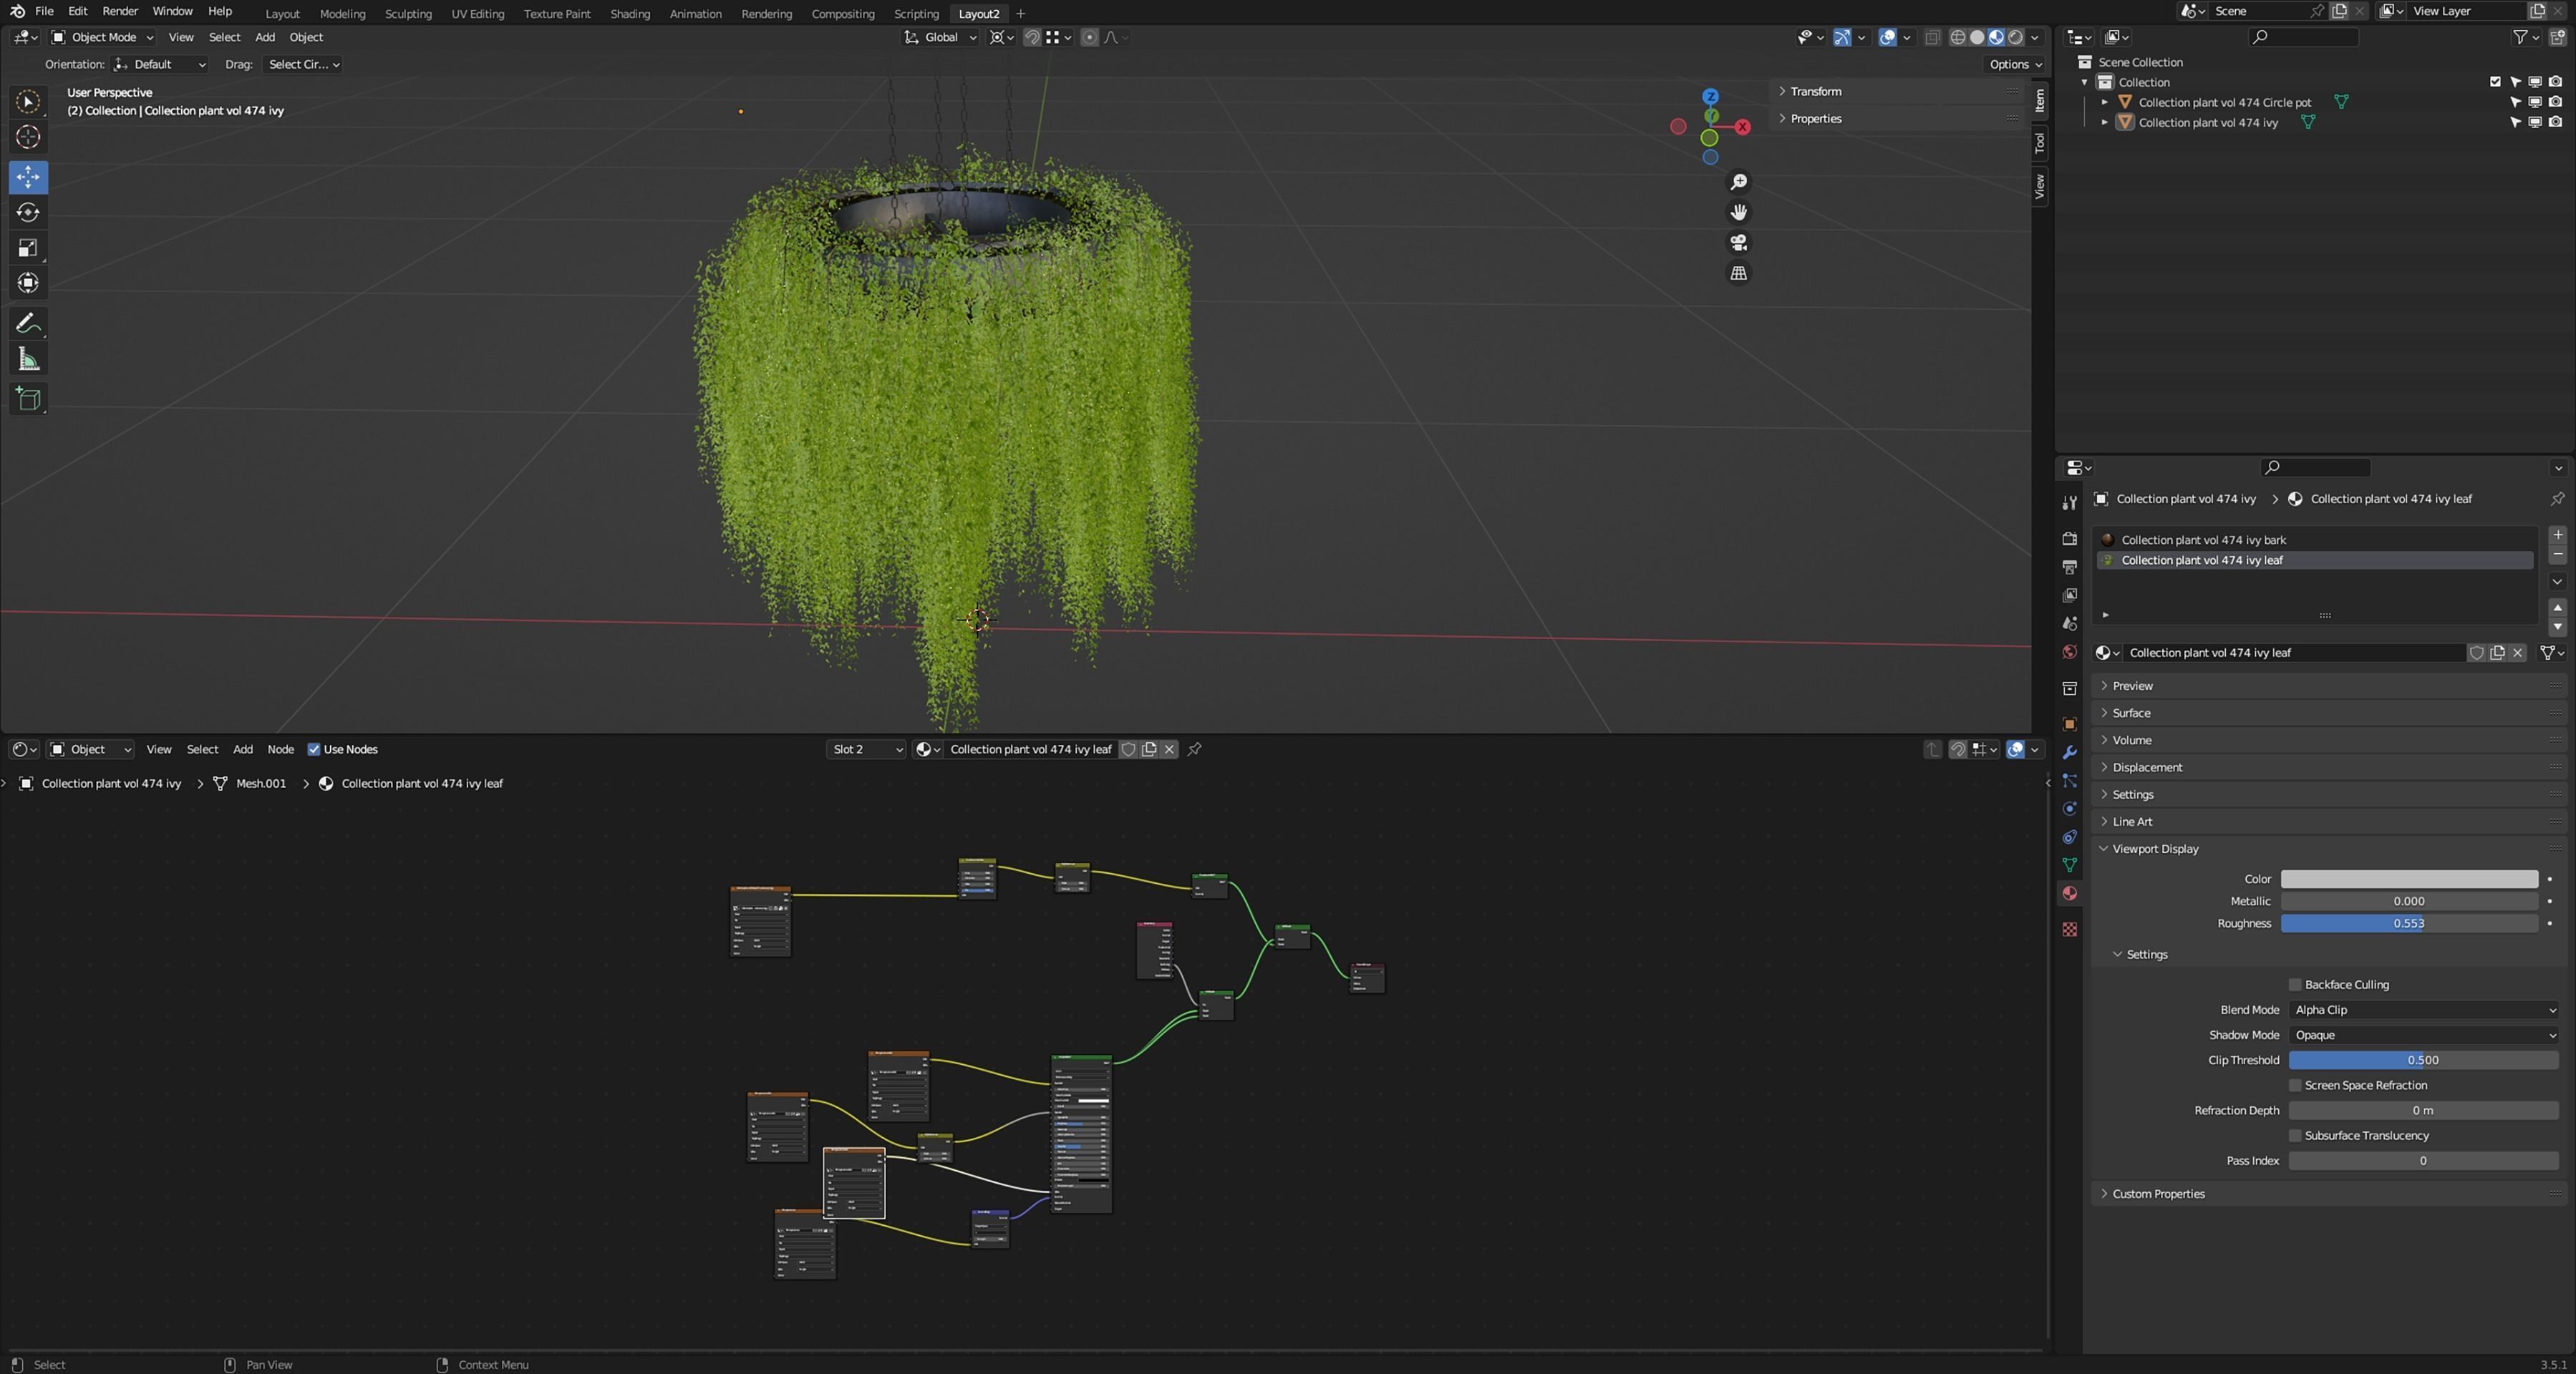The image size is (2576, 1374).
Task: Open Global transform orientation dropdown
Action: (x=940, y=37)
